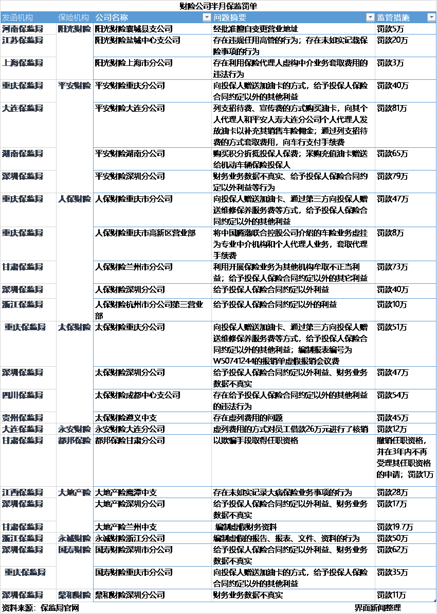Image resolution: width=437 pixels, height=614 pixels.
Task: Select cell 国寿财险重庆市分公司
Action: [x=153, y=577]
